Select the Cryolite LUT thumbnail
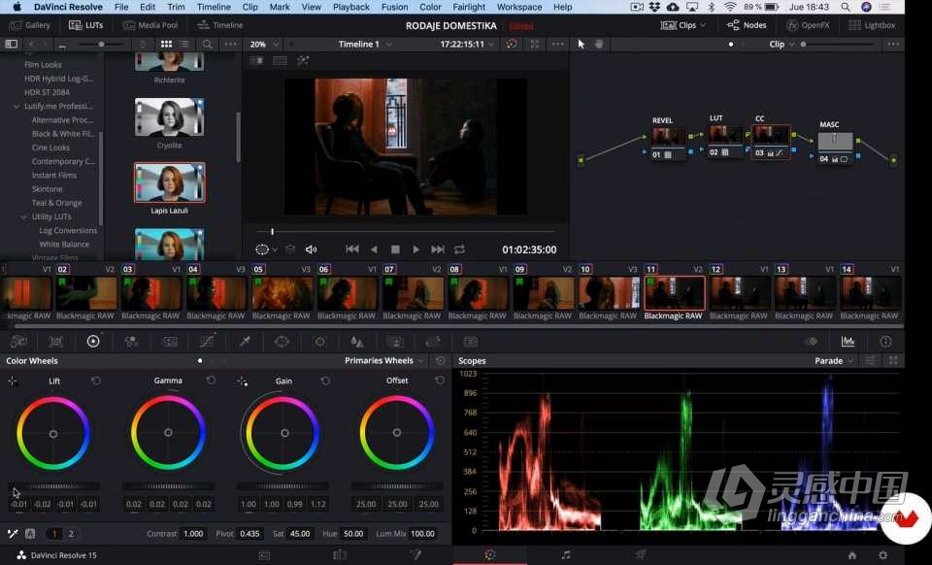This screenshot has height=565, width=932. pos(169,116)
